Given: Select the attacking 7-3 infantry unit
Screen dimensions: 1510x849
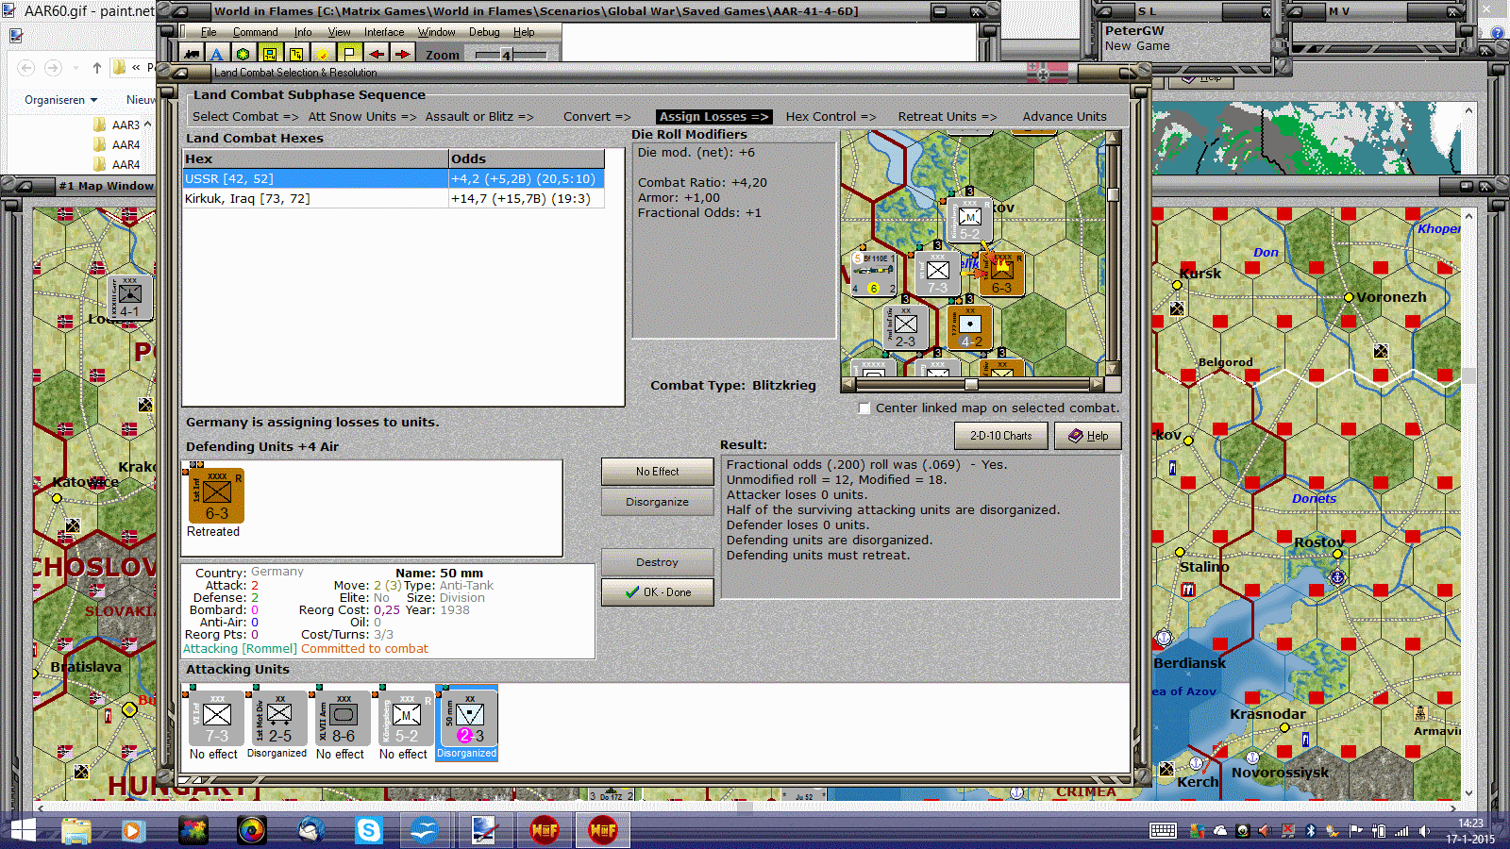Looking at the screenshot, I should click(217, 719).
